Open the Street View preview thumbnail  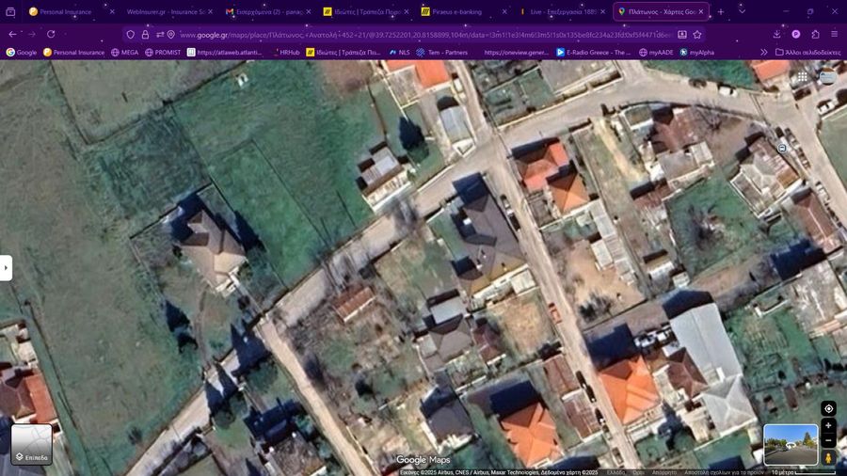point(791,444)
